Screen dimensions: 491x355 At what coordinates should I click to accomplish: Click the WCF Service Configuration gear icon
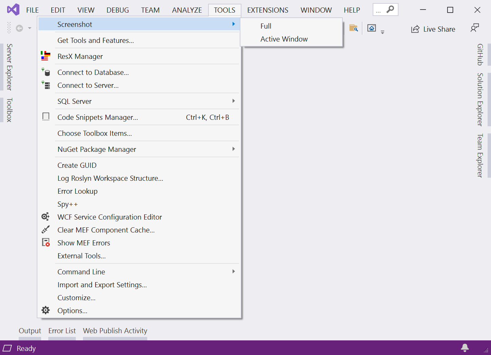pos(46,216)
